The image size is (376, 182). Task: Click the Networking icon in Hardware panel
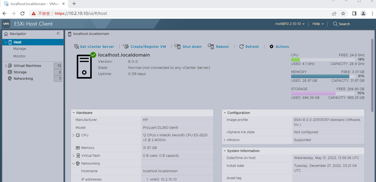(78, 164)
